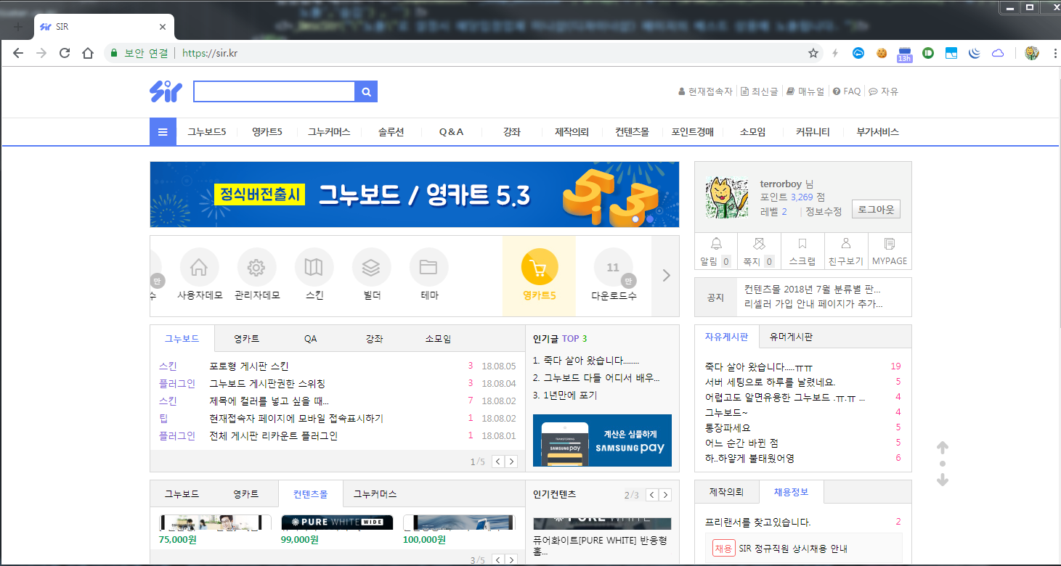Click the blue search magnifier button

pos(366,92)
